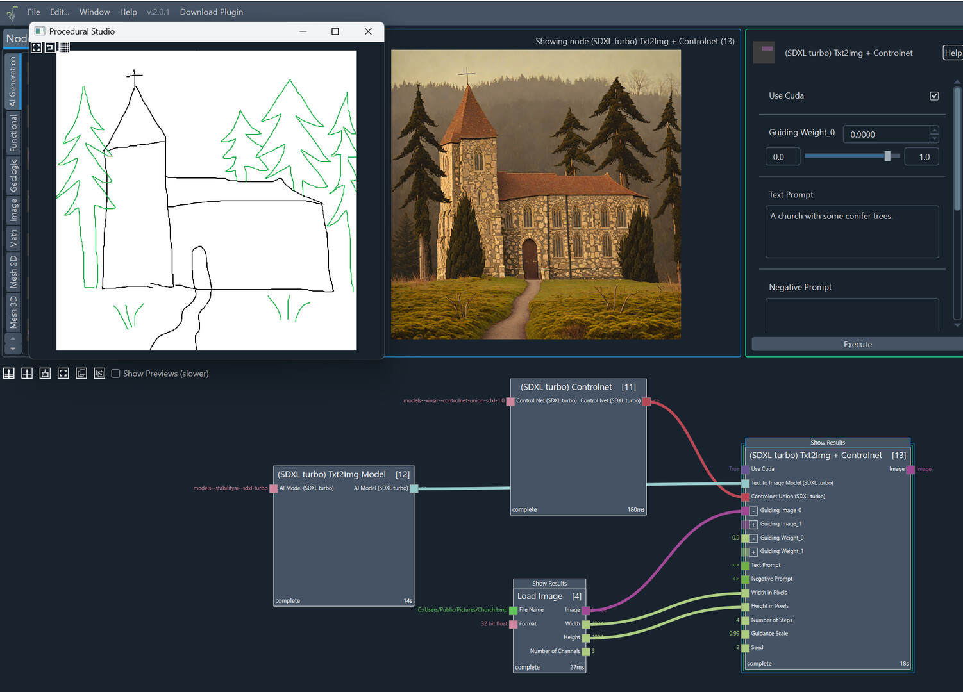Enable Show Previews (slower)

pos(115,373)
